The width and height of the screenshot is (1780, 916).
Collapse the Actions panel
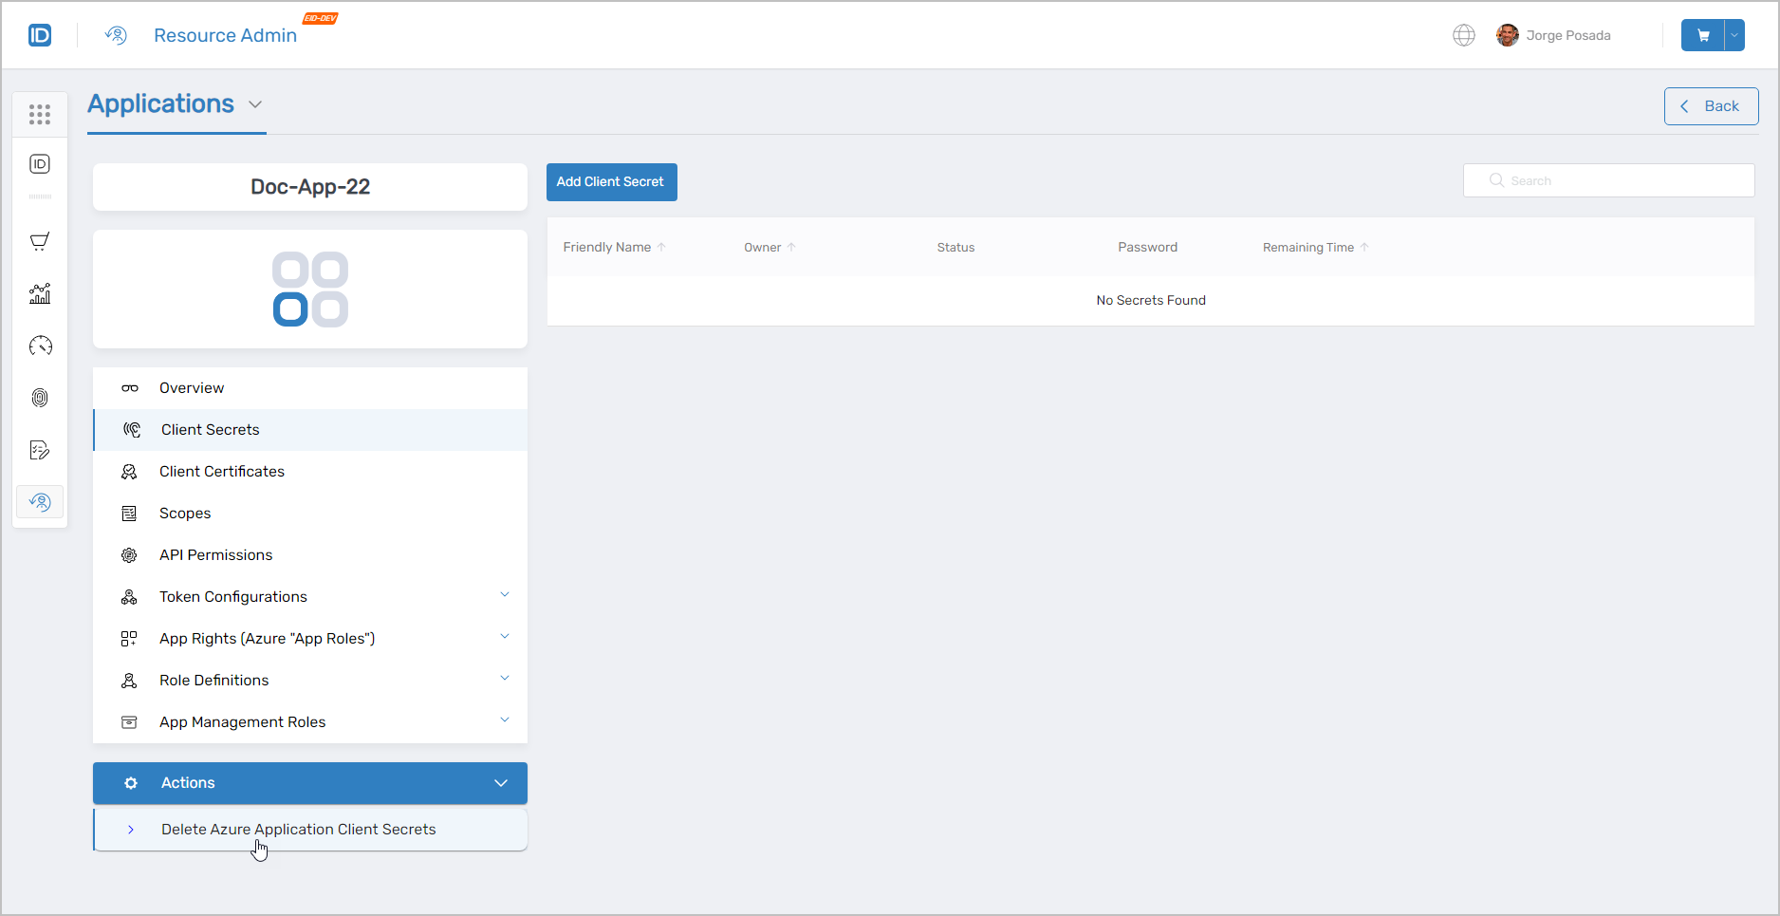501,783
